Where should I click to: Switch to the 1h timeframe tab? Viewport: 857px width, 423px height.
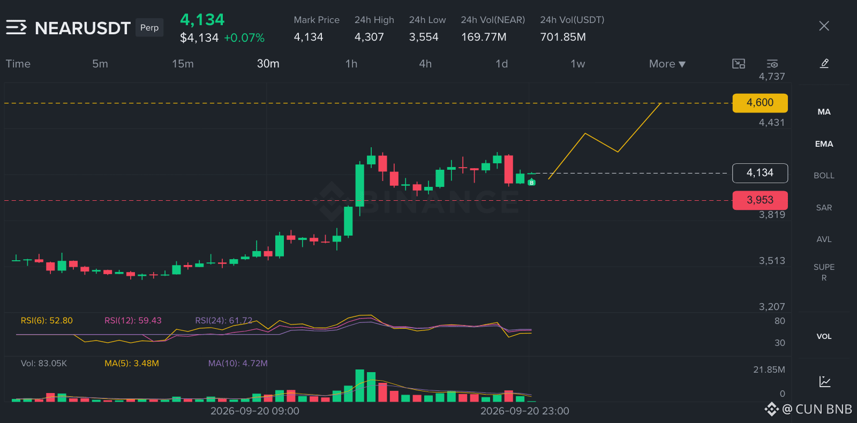point(351,64)
